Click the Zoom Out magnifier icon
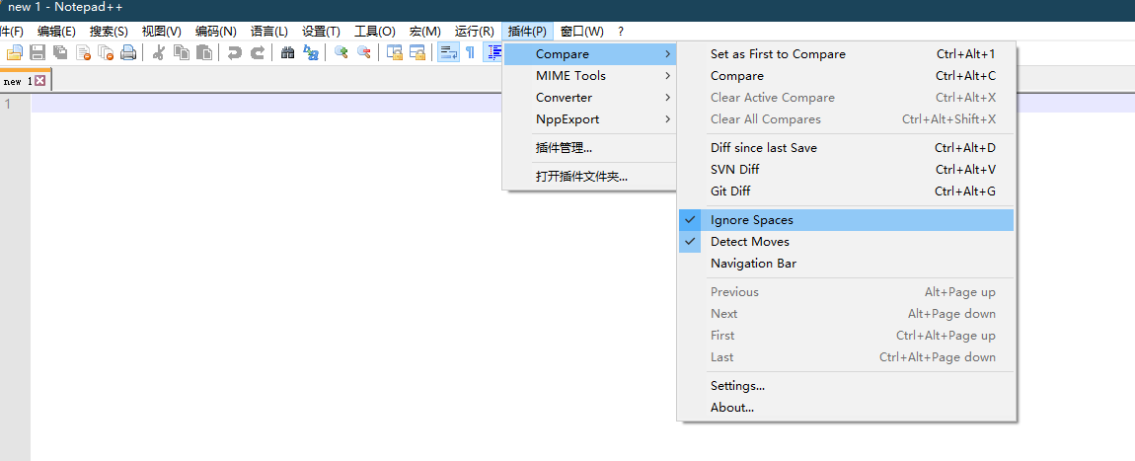The height and width of the screenshot is (461, 1135). click(364, 52)
